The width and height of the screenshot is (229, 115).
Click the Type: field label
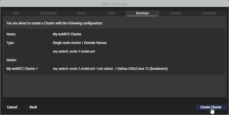[x=10, y=43]
